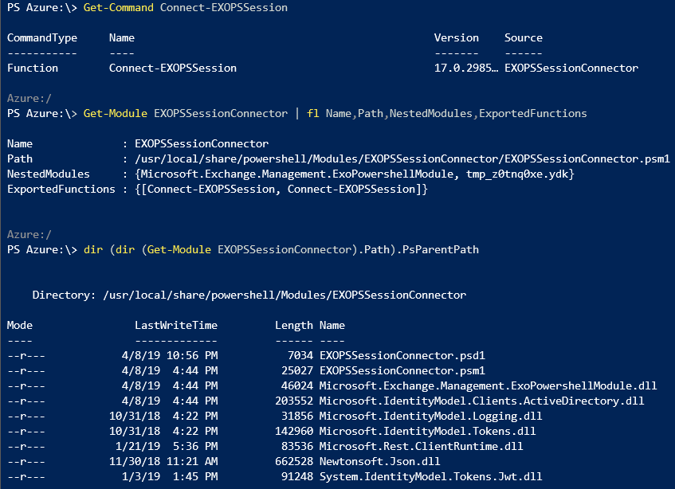Screen dimensions: 675x489
Task: Click the Directory path line of the listing
Action: click(x=249, y=295)
